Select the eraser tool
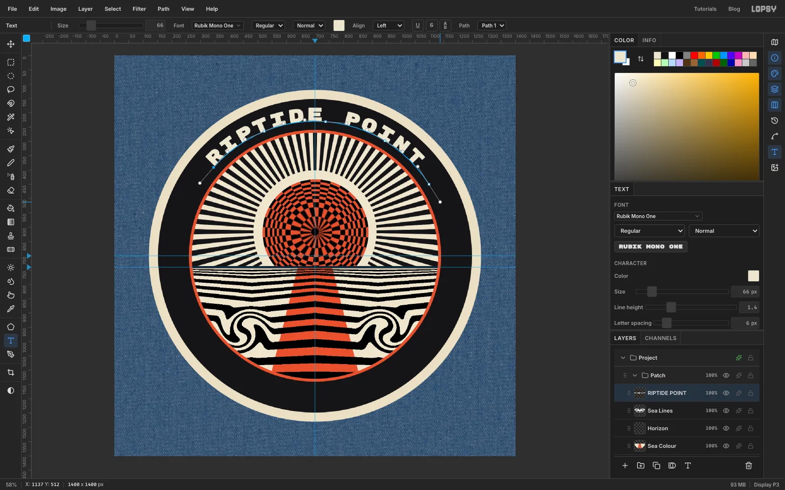785x490 pixels. point(11,190)
